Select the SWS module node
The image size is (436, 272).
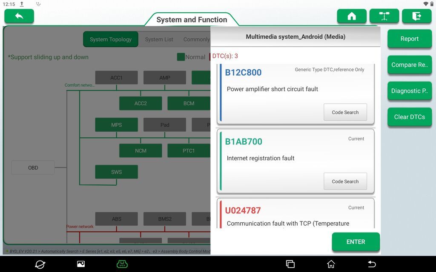(116, 172)
